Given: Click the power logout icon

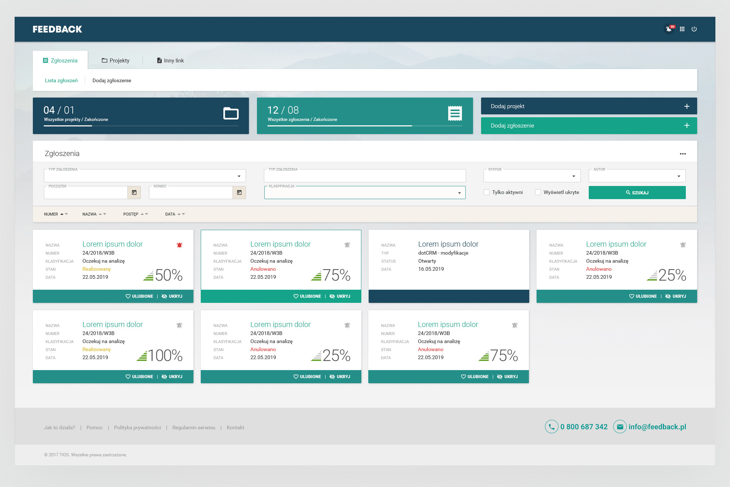Looking at the screenshot, I should click(x=694, y=29).
